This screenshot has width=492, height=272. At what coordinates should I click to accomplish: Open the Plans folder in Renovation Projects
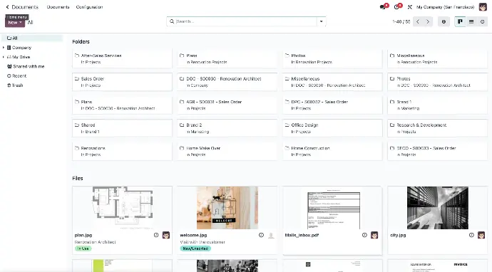(227, 58)
